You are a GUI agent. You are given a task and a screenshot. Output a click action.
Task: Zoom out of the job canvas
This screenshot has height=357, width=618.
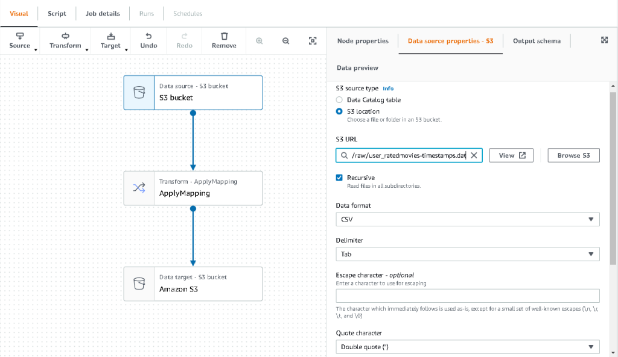[x=285, y=40]
